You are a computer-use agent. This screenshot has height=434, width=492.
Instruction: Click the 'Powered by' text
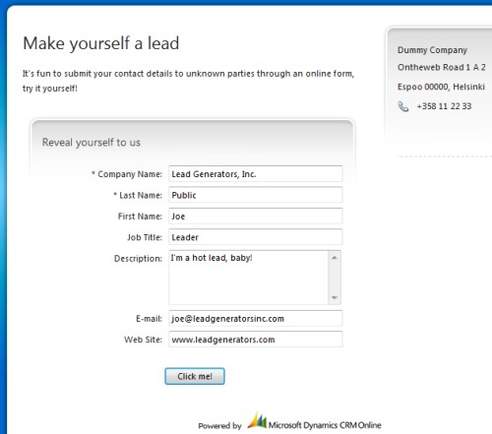coord(219,426)
